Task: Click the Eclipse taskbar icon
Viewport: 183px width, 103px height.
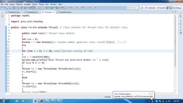Action: coord(35,101)
